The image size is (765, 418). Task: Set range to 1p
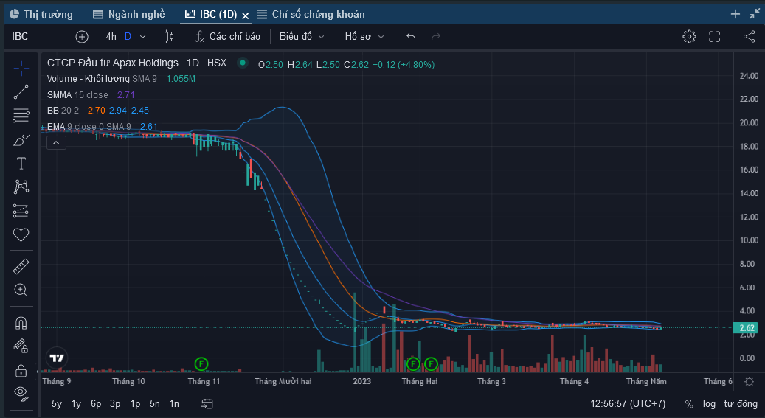pos(135,404)
